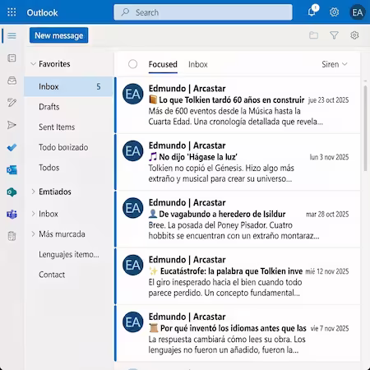Open the Teams icon in left rail
370x370 pixels.
[12, 214]
